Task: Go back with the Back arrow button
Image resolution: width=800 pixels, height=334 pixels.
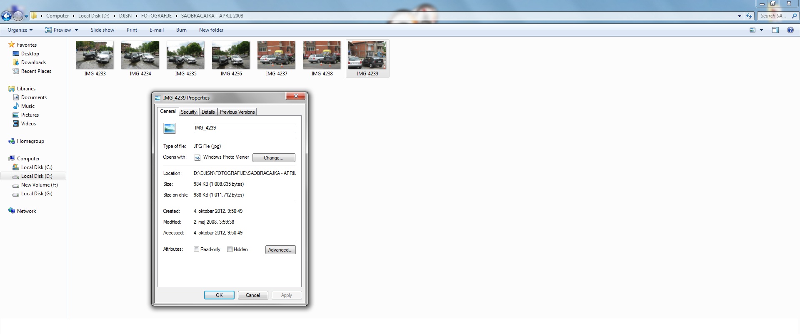Action: tap(6, 16)
